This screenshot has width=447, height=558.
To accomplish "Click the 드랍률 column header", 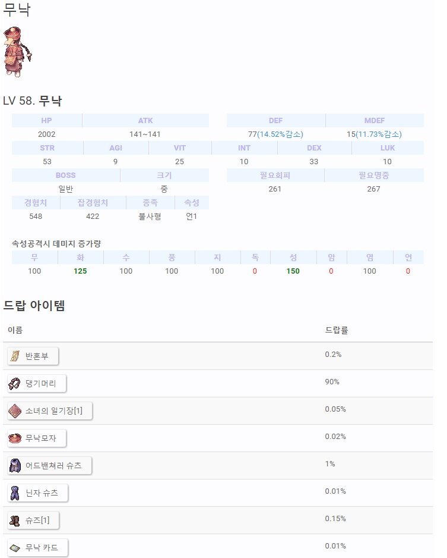I will pyautogui.click(x=337, y=330).
